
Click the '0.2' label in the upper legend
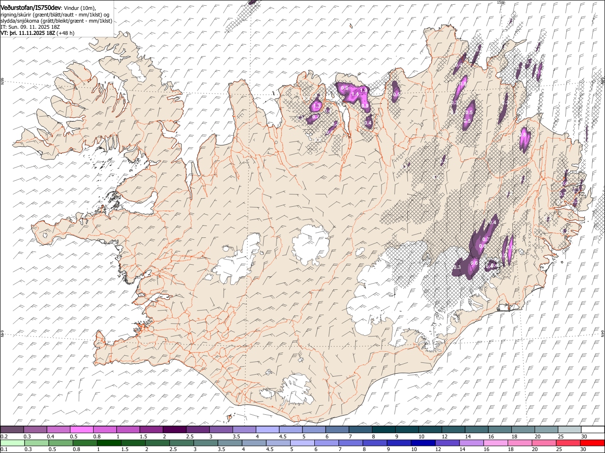4,436
